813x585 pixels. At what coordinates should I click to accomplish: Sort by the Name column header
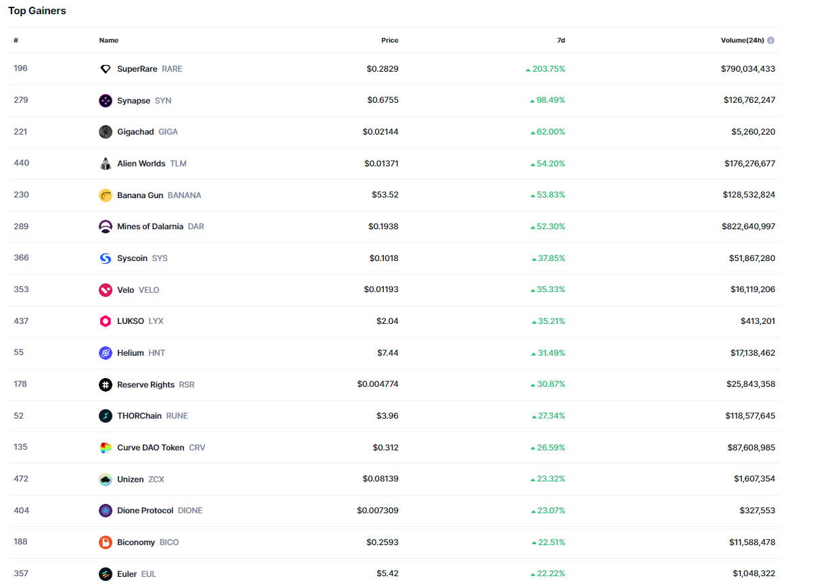click(108, 41)
